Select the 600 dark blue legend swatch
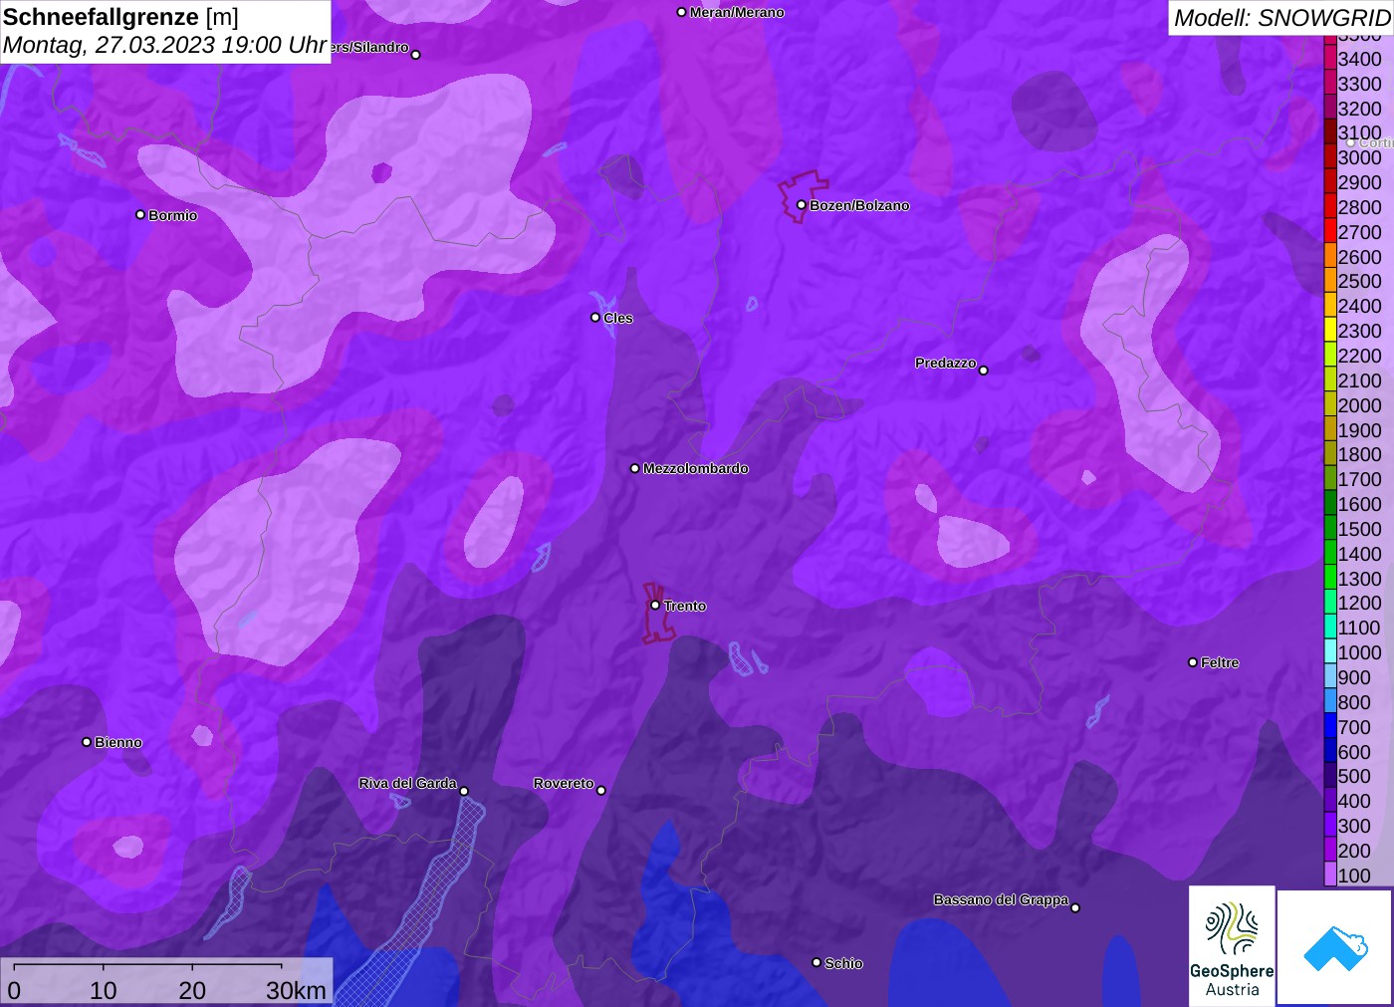The image size is (1394, 1007). point(1330,752)
